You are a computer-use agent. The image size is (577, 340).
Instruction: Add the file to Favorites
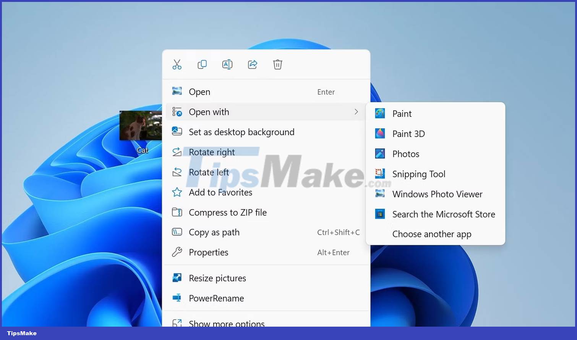220,192
